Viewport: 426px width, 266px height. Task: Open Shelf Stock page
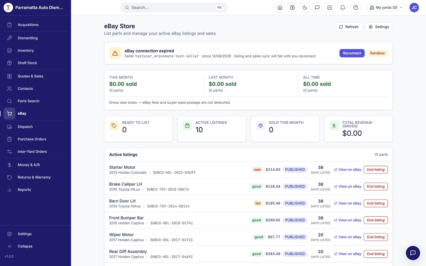35,63
